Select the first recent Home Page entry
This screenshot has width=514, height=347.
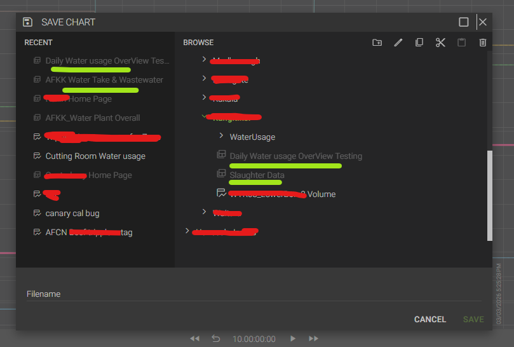tap(79, 99)
